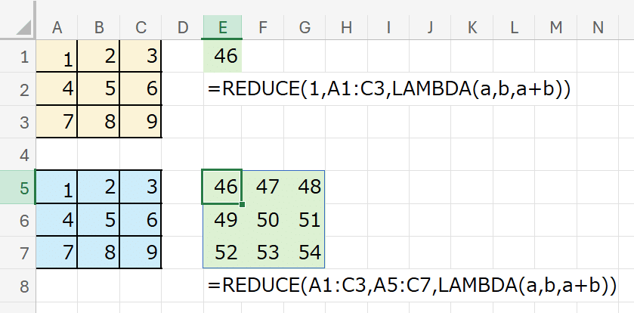Select column A header
Screen dimensions: 634x313
(57, 28)
